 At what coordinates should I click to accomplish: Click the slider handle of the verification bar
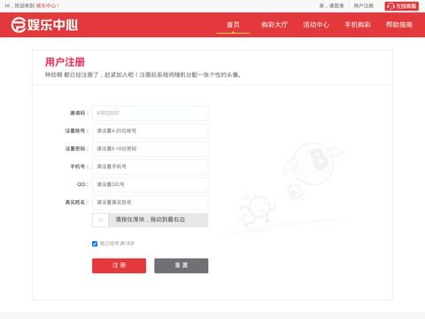tap(100, 220)
